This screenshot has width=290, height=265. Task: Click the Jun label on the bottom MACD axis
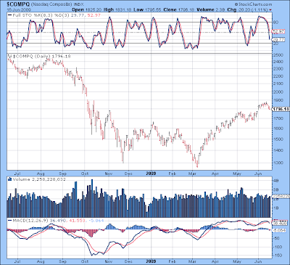[259, 261]
